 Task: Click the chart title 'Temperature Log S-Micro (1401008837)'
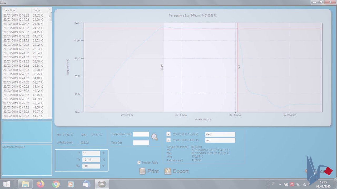coord(193,15)
